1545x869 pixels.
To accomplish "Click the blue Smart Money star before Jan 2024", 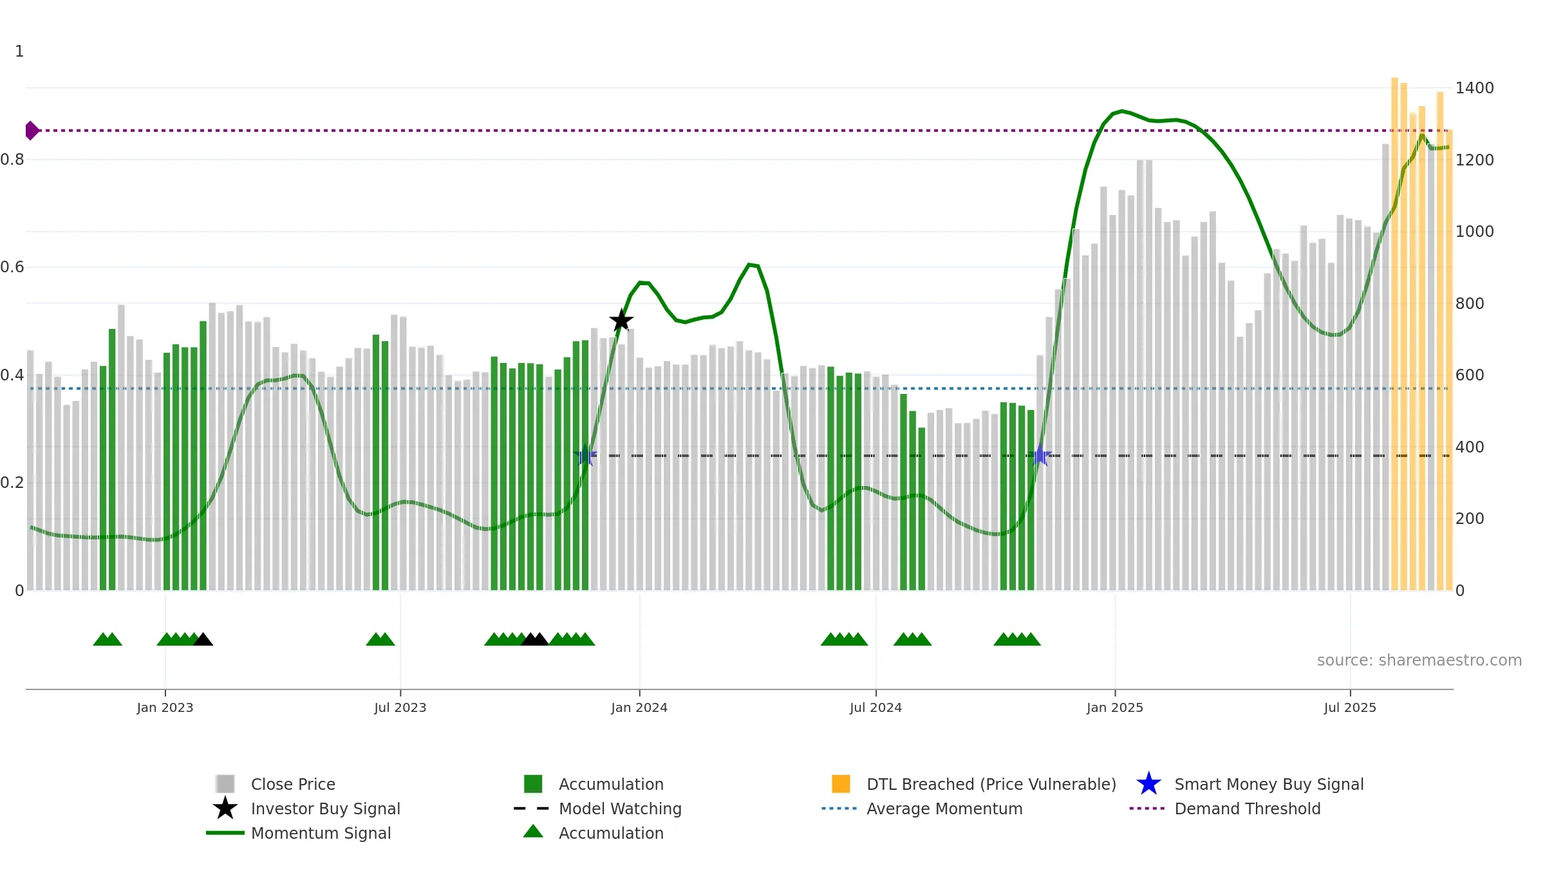I will click(585, 455).
